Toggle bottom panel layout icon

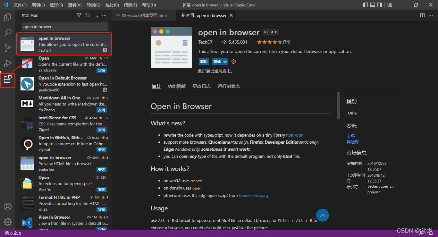click(373, 5)
